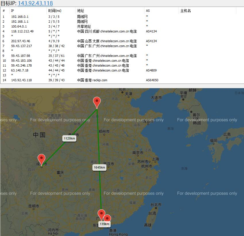Select hop 1 row 192.168.0.1
The width and height of the screenshot is (244, 236).
(122, 17)
